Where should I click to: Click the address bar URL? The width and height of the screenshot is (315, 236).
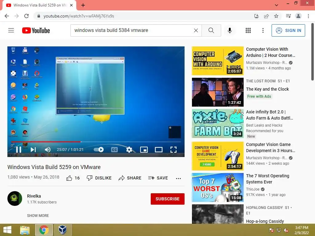click(79, 16)
